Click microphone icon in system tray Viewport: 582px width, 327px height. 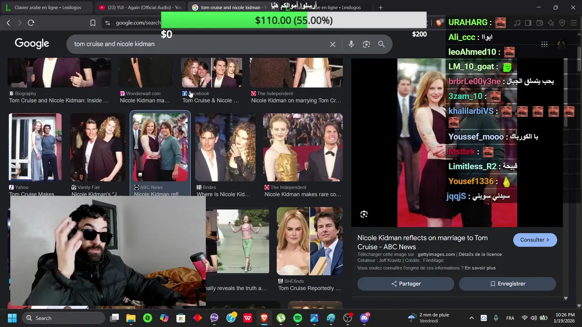(x=496, y=318)
